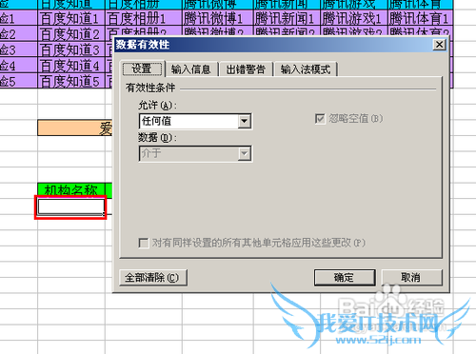The width and height of the screenshot is (476, 354).
Task: Switch to the 设置 tab
Action: (143, 69)
